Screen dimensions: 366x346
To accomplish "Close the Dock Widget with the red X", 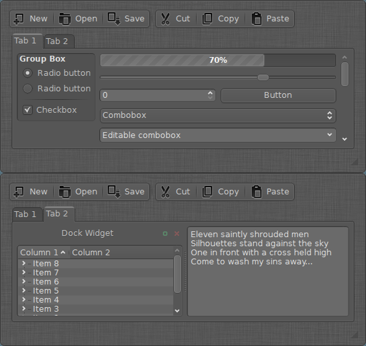I will click(x=177, y=233).
